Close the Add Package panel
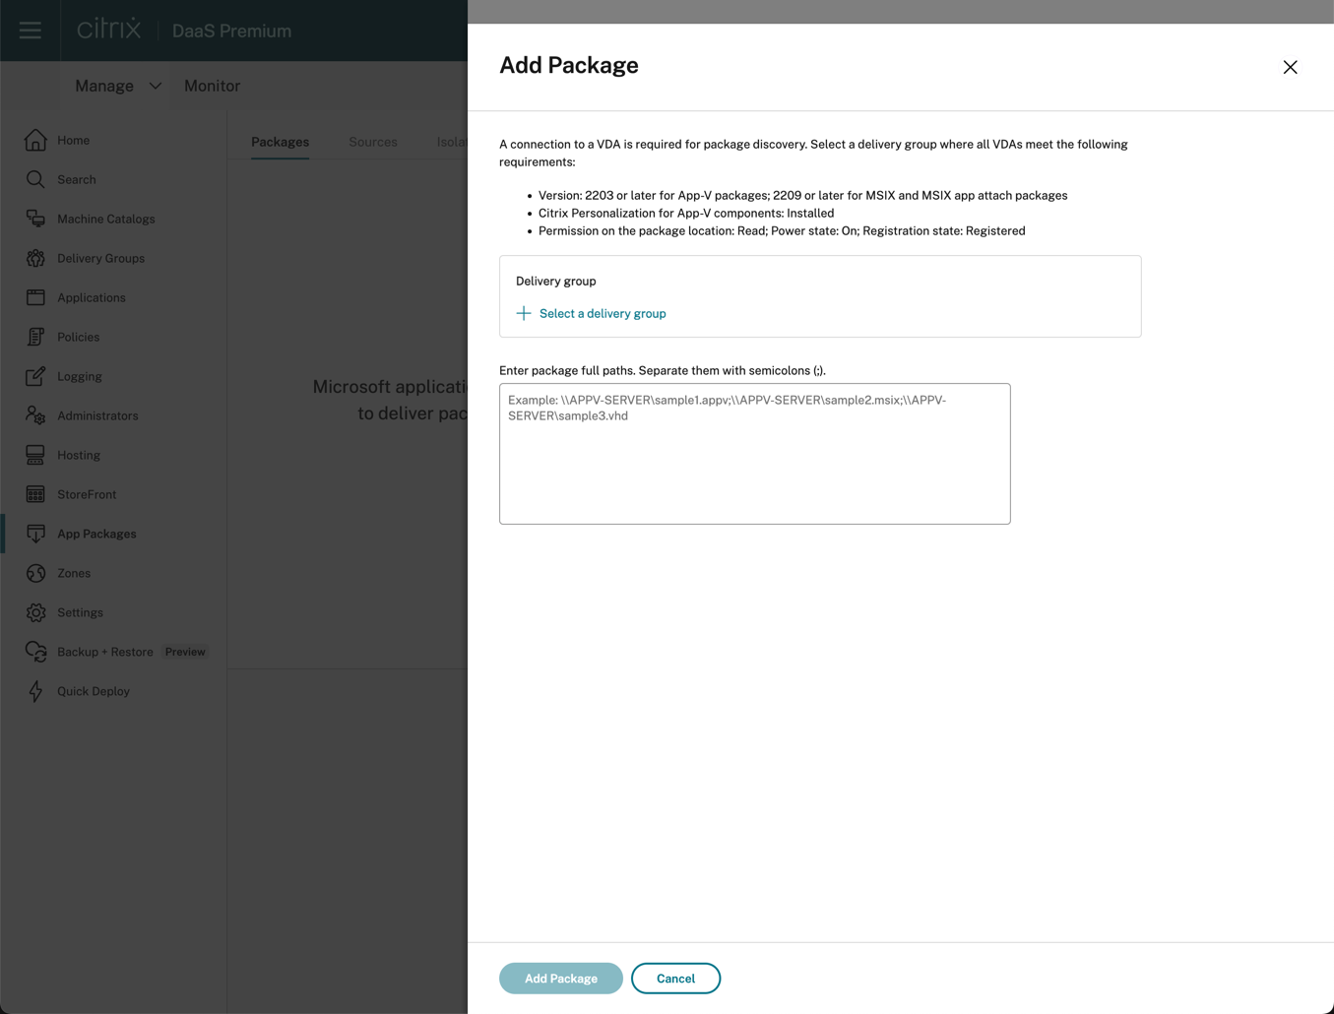Viewport: 1334px width, 1014px height. (x=1290, y=67)
